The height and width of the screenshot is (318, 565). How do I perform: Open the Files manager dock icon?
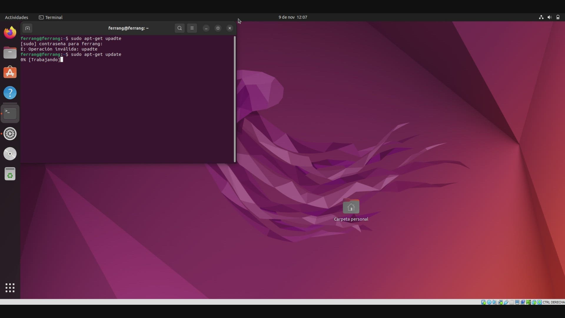[10, 53]
